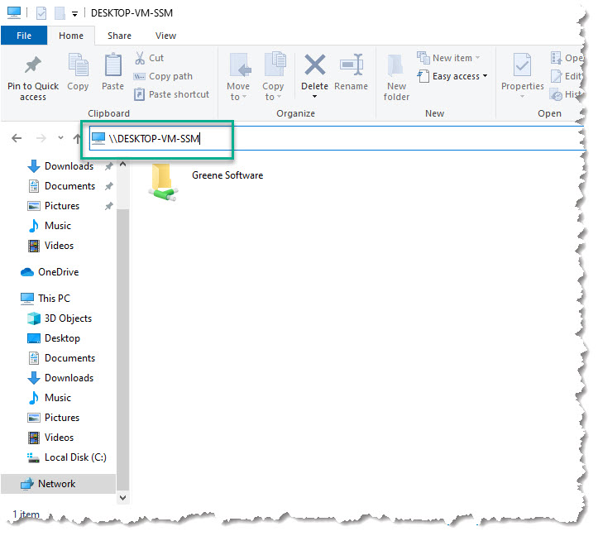This screenshot has height=536, width=598.
Task: Switch to the View ribbon tab
Action: (165, 36)
